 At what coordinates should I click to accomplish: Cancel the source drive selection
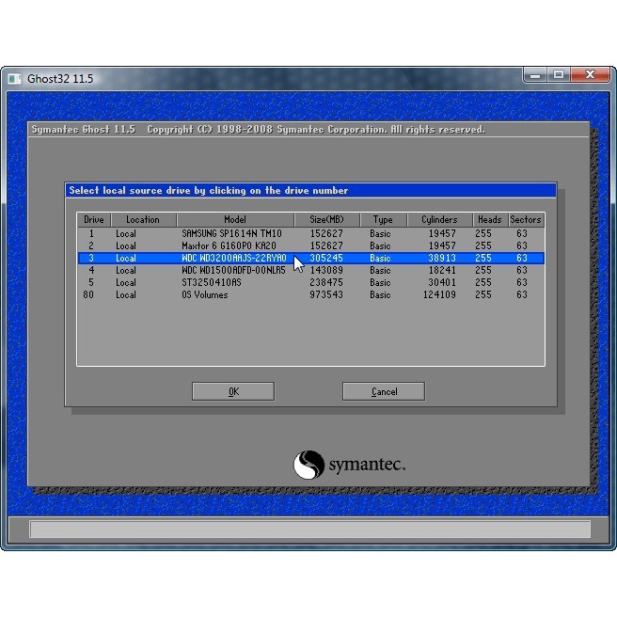coord(384,391)
